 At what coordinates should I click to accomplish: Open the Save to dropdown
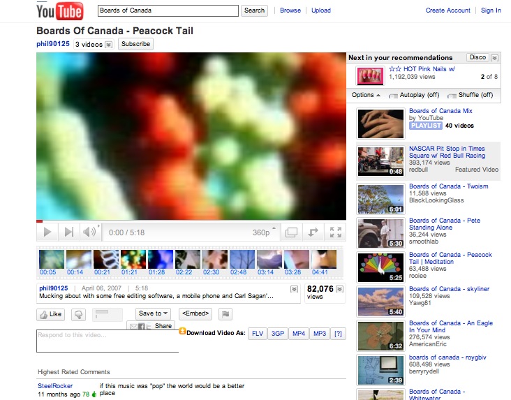coord(153,313)
